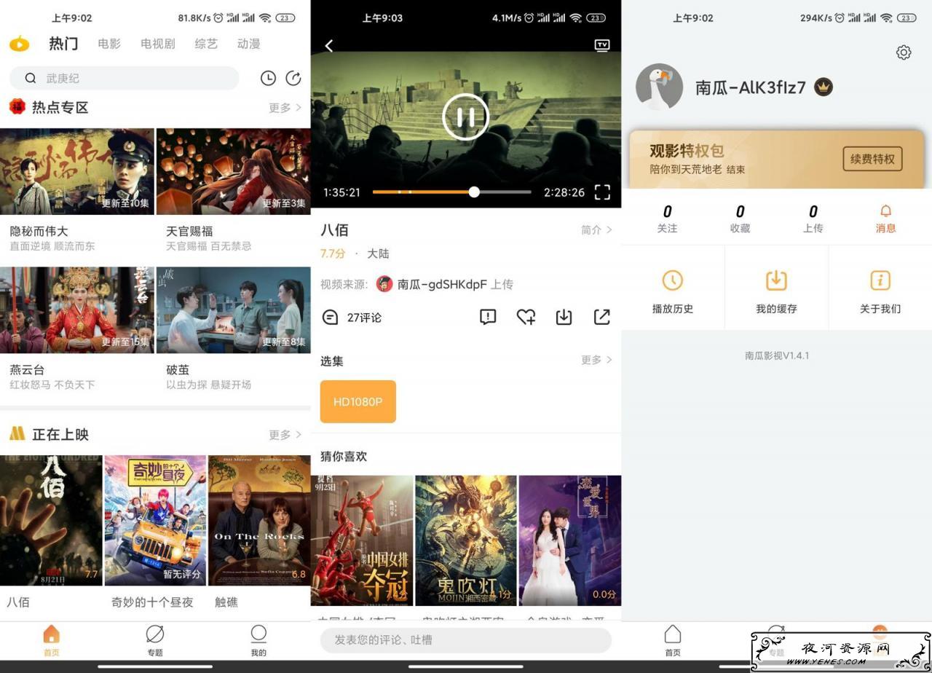Open the 收藏 favorites count
This screenshot has height=673, width=932.
pos(740,219)
